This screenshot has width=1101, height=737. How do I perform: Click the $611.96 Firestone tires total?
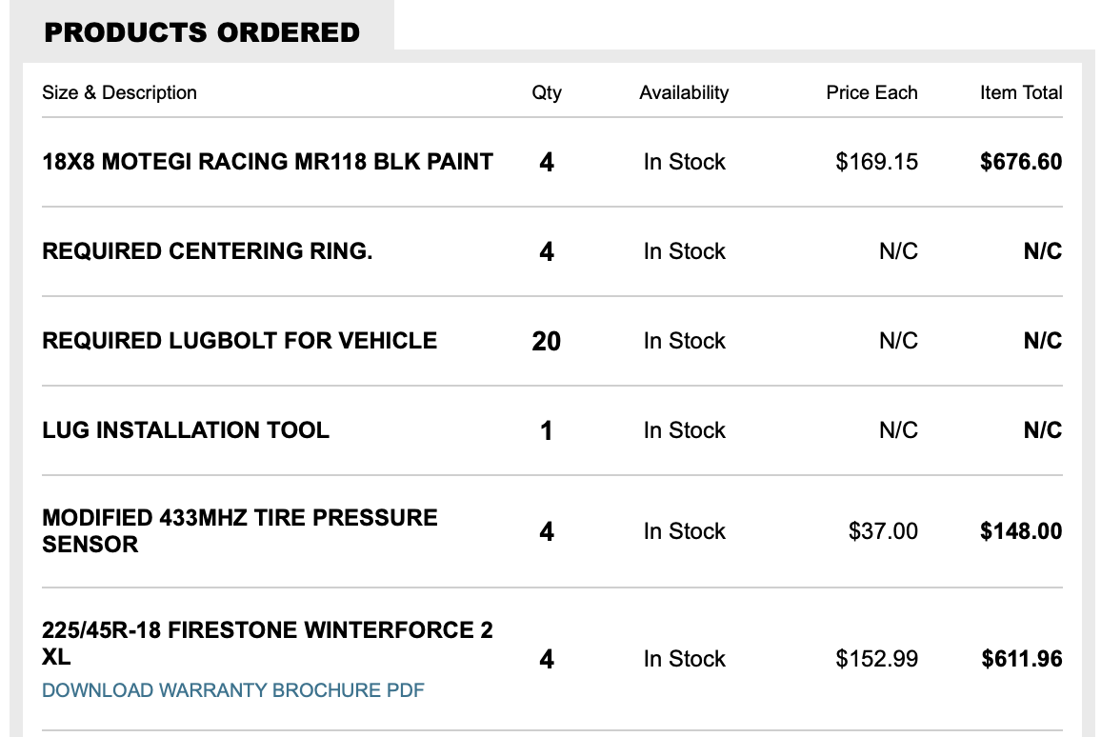click(1021, 659)
